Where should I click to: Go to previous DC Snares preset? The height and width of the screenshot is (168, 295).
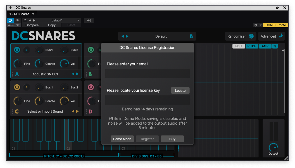(123, 36)
